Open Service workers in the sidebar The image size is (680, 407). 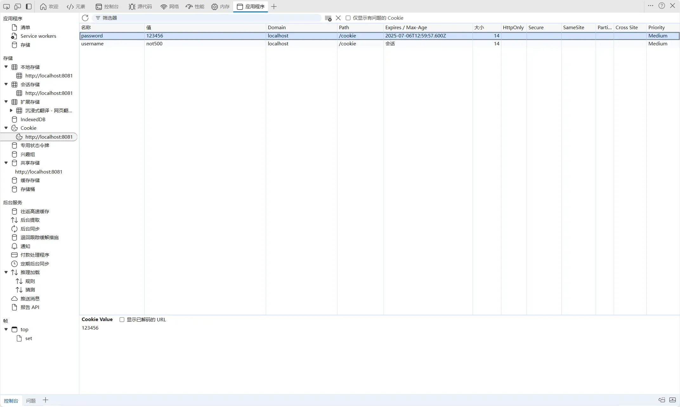pyautogui.click(x=38, y=36)
